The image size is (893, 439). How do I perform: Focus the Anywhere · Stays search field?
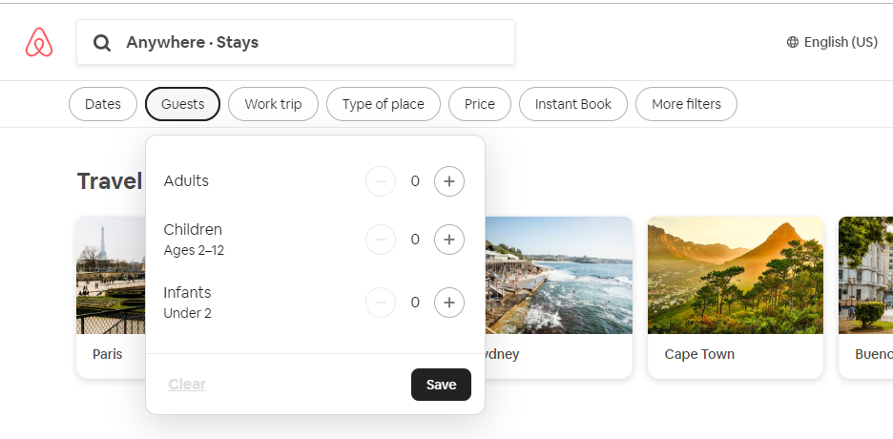(x=296, y=43)
